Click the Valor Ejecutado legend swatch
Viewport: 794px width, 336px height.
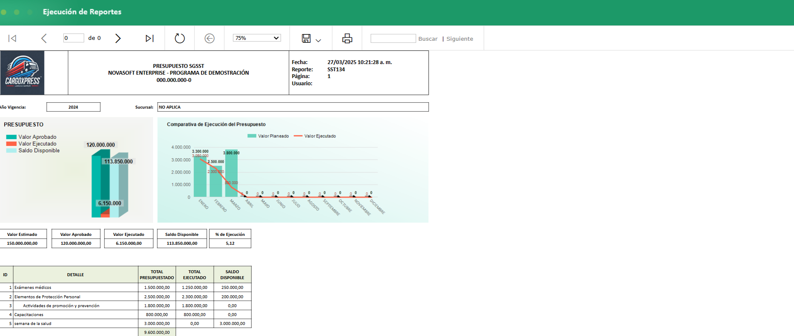(x=11, y=144)
